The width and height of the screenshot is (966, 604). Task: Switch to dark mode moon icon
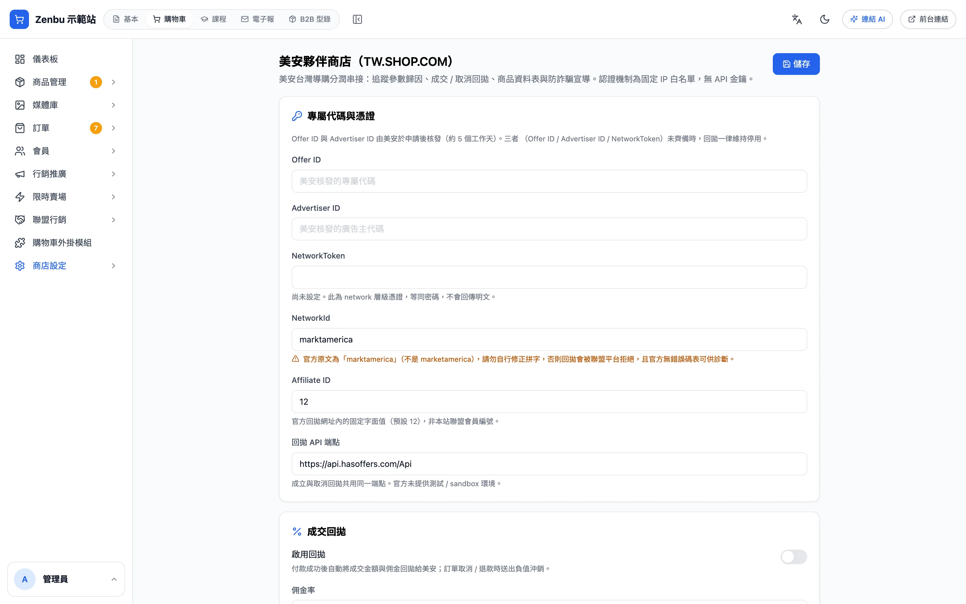click(x=824, y=19)
